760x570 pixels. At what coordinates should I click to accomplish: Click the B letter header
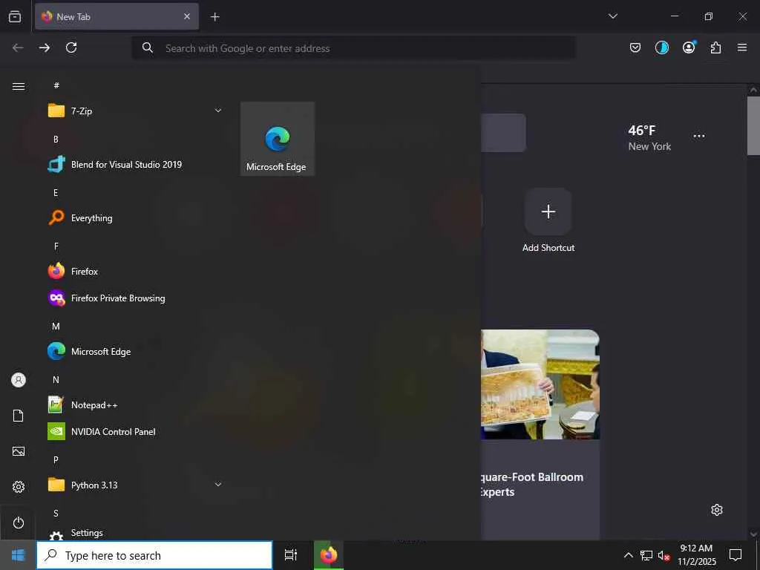tap(56, 139)
